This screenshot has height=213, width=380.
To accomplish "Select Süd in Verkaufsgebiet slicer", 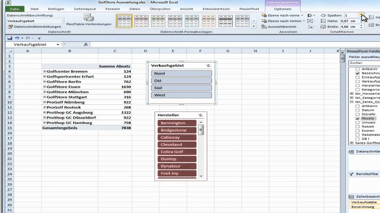I will tap(181, 88).
